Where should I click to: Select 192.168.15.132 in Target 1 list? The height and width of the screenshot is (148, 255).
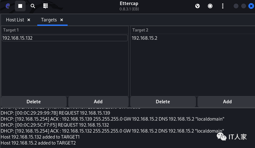[18, 38]
